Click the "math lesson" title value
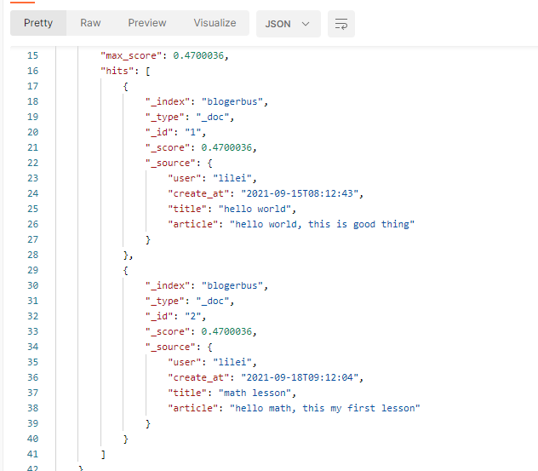 tap(255, 393)
